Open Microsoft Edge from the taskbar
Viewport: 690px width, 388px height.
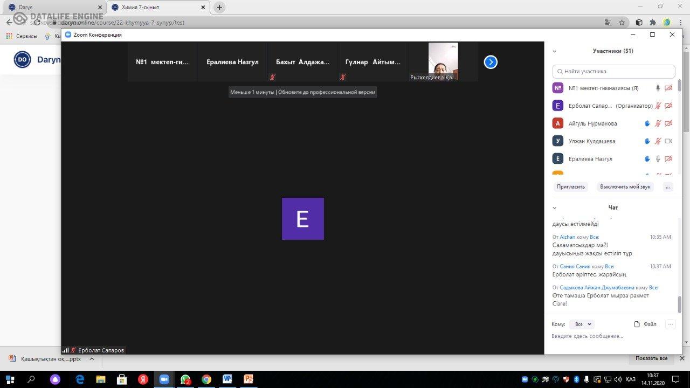click(x=80, y=379)
